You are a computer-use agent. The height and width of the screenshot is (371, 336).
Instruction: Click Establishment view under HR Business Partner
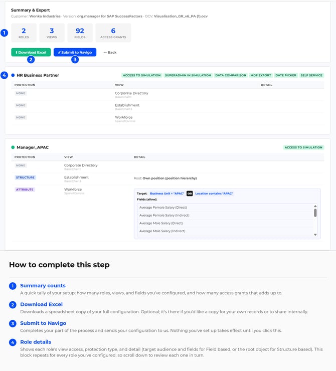(127, 105)
